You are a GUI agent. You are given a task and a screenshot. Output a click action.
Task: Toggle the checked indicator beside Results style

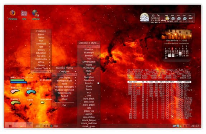(98, 83)
